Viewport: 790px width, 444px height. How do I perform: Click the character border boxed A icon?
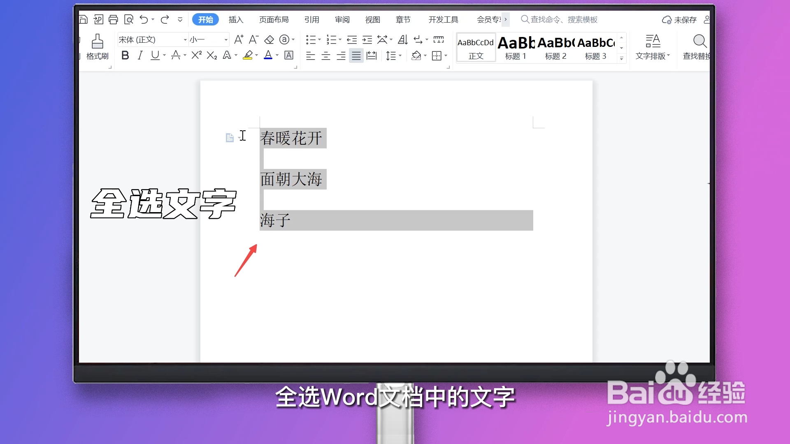289,55
